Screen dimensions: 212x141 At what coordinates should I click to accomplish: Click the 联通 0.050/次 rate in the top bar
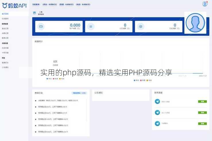[66, 5]
